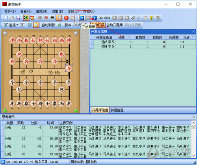
Task: Toggle 自动开局库 auto opening book
Action: (x=115, y=25)
